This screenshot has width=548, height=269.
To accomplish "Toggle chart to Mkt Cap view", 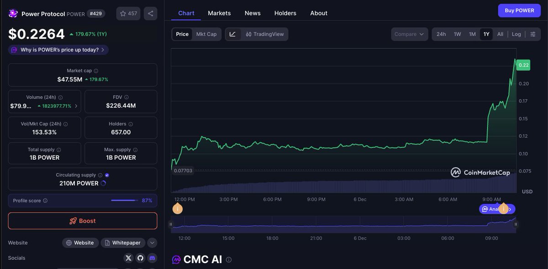I will point(206,34).
